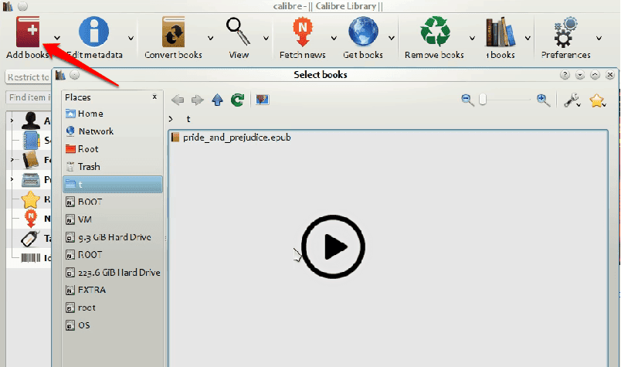Open the View dropdown arrow

pyautogui.click(x=266, y=38)
